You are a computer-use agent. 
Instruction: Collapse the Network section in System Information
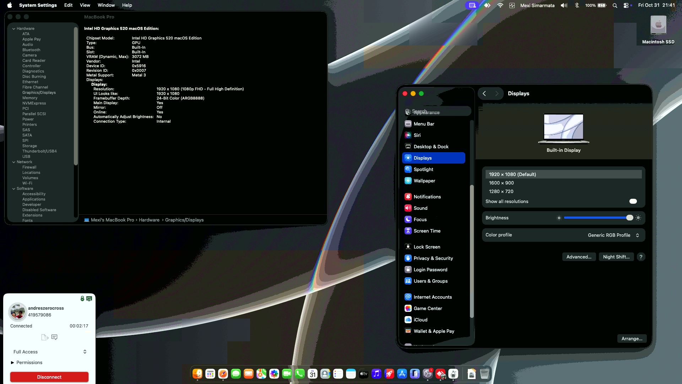(14, 162)
